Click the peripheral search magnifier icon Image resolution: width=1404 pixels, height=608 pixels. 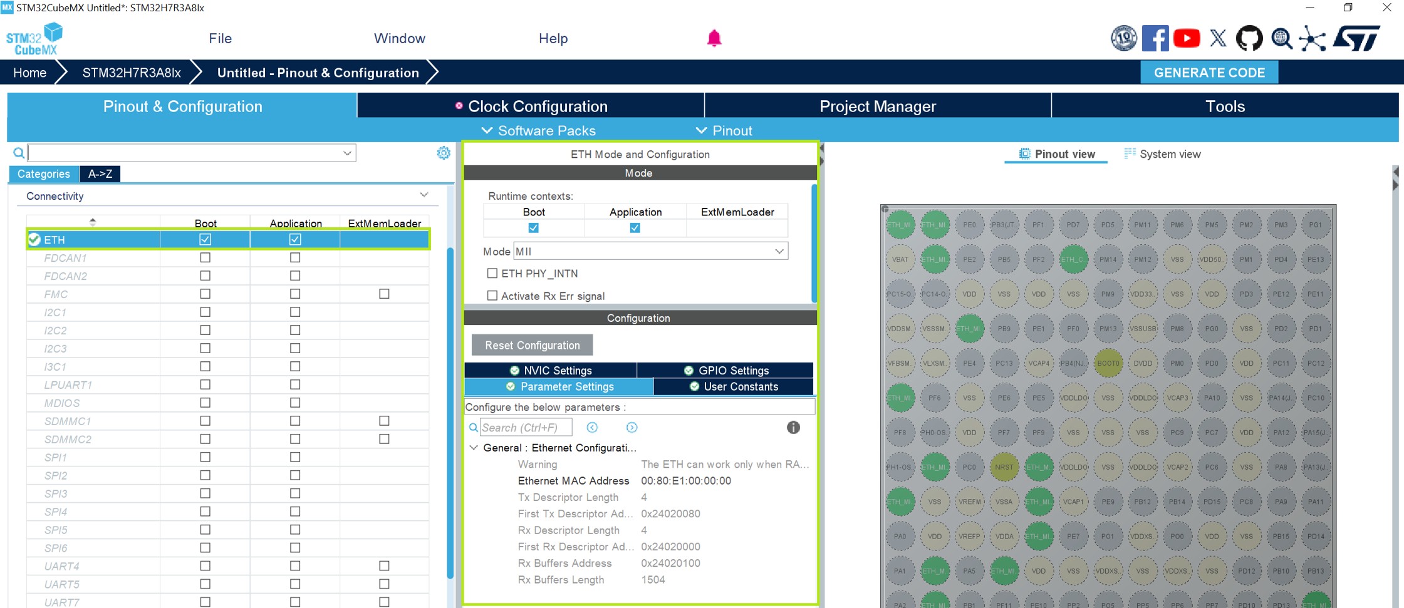pos(19,153)
